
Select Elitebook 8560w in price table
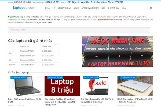point(27,60)
